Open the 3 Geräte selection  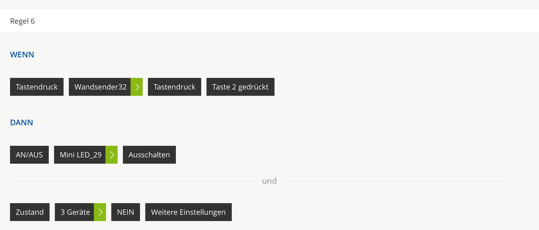click(75, 212)
